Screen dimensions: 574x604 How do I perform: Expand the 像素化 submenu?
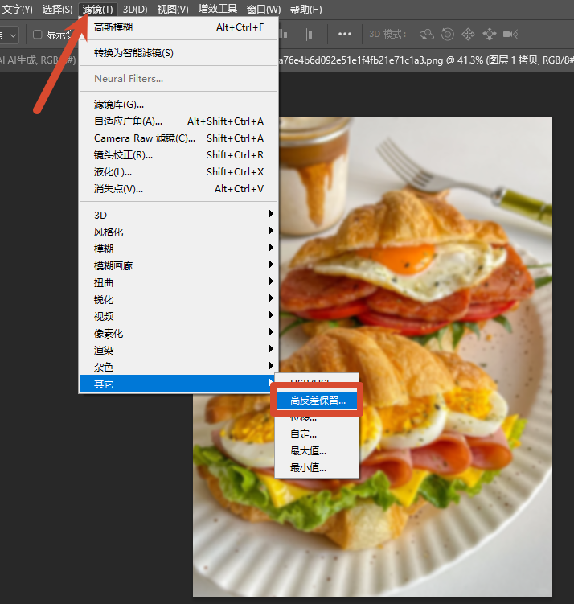point(178,333)
